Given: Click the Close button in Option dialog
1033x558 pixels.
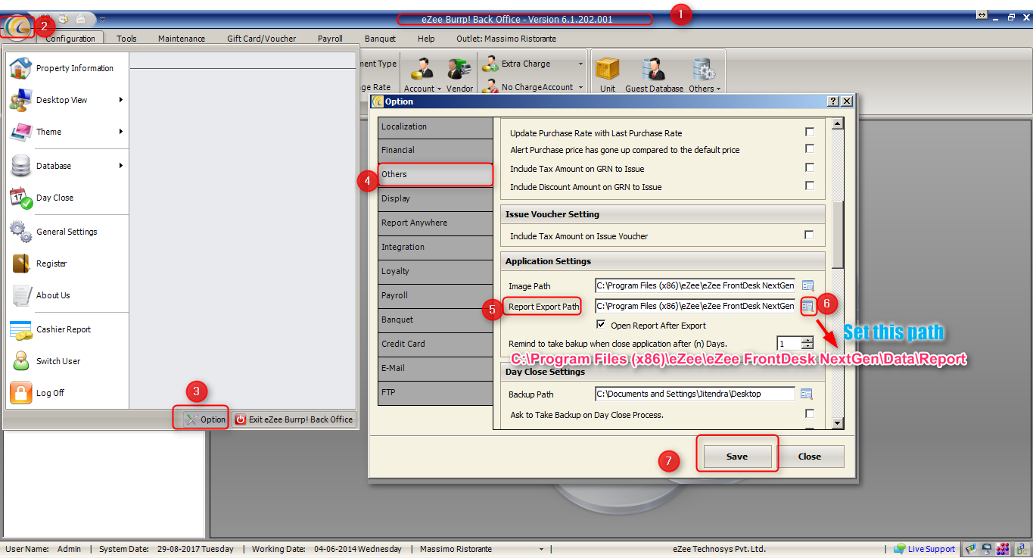Looking at the screenshot, I should (810, 457).
